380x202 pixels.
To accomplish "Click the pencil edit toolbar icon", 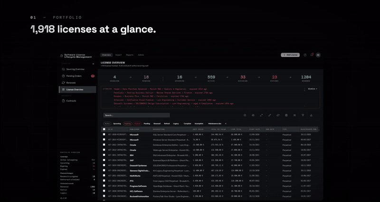I will point(269,115).
